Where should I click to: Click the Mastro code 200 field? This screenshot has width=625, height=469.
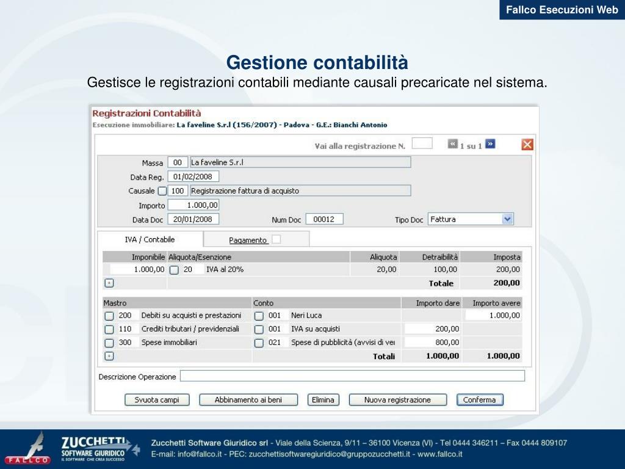[128, 315]
